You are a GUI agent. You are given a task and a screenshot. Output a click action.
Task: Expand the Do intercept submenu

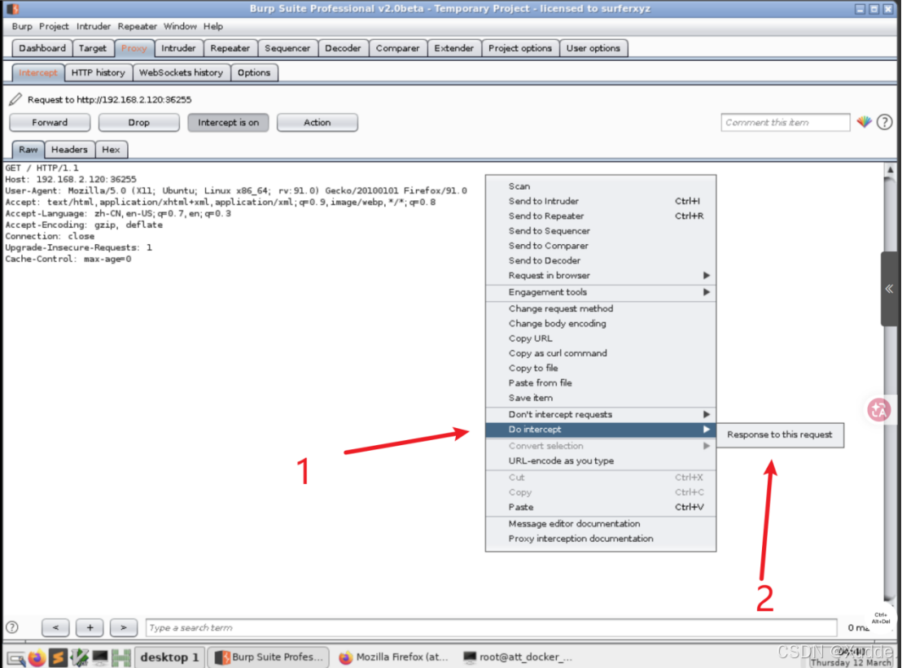[x=601, y=430]
